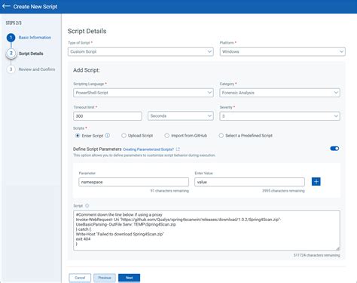Open external link icon after Creating Parameterized Scripts
The image size is (357, 283).
pos(178,149)
